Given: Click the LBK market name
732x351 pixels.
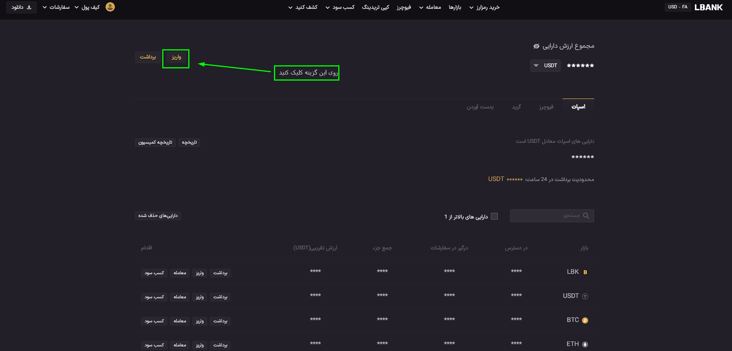Looking at the screenshot, I should click(573, 272).
